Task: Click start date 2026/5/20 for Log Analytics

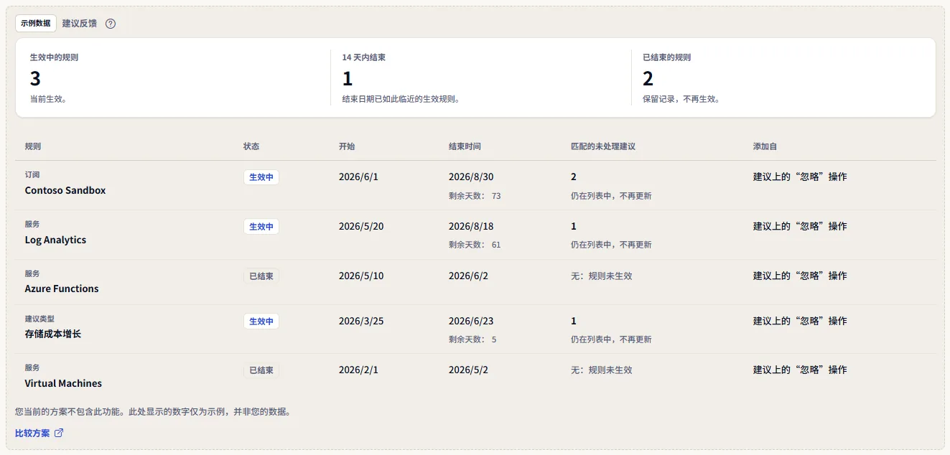Action: [x=361, y=227]
